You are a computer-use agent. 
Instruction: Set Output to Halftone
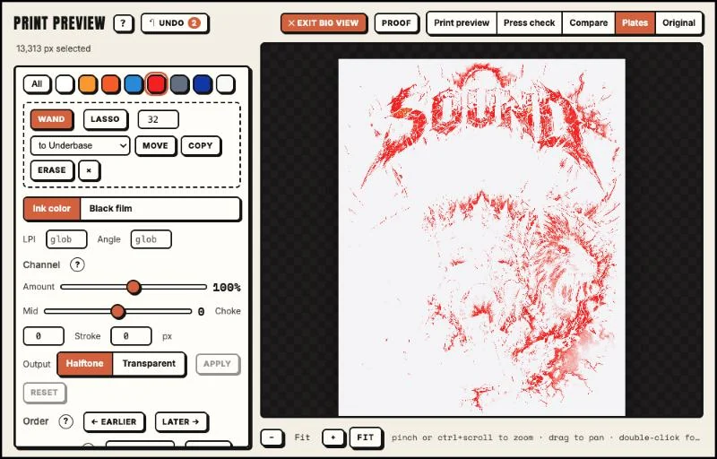click(84, 364)
